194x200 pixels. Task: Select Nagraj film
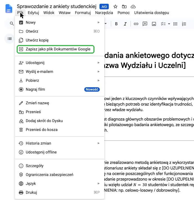tap(60, 89)
